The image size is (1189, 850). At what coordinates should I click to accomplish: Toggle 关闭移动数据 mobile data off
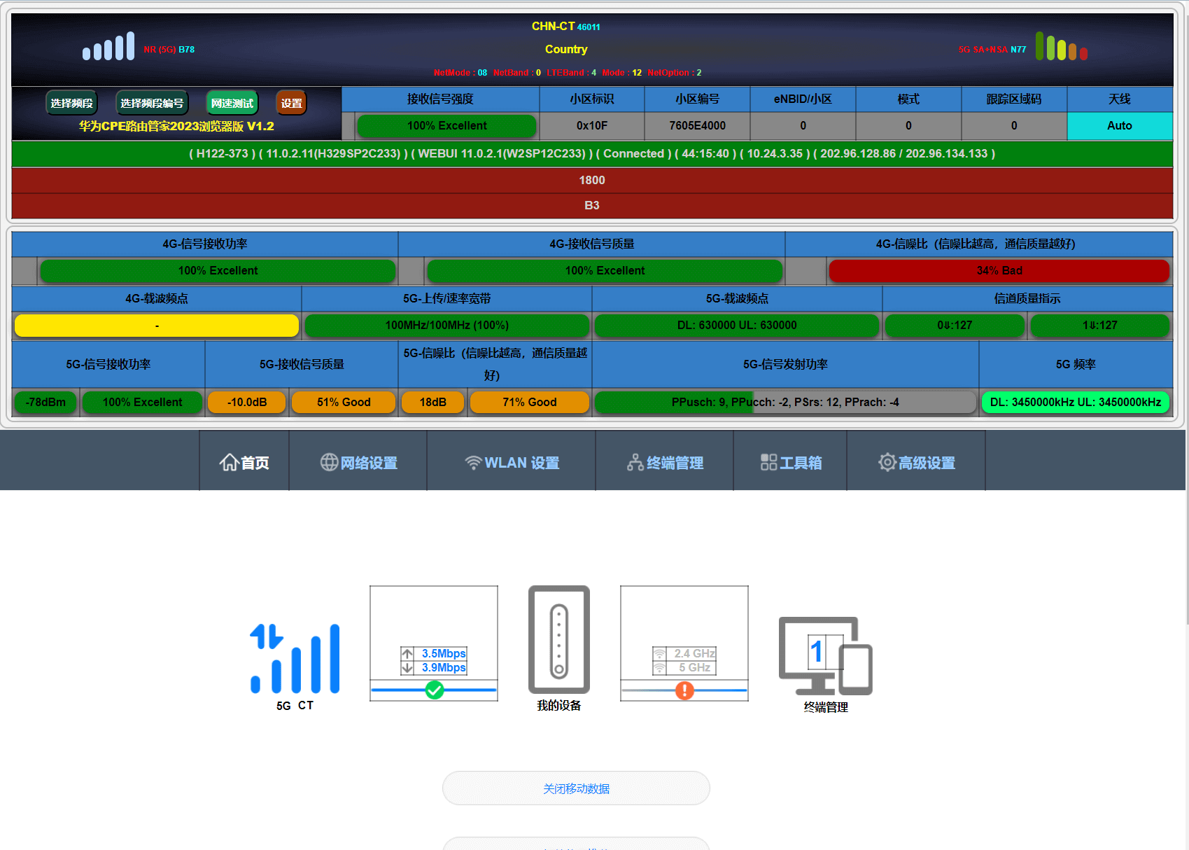[x=576, y=788]
